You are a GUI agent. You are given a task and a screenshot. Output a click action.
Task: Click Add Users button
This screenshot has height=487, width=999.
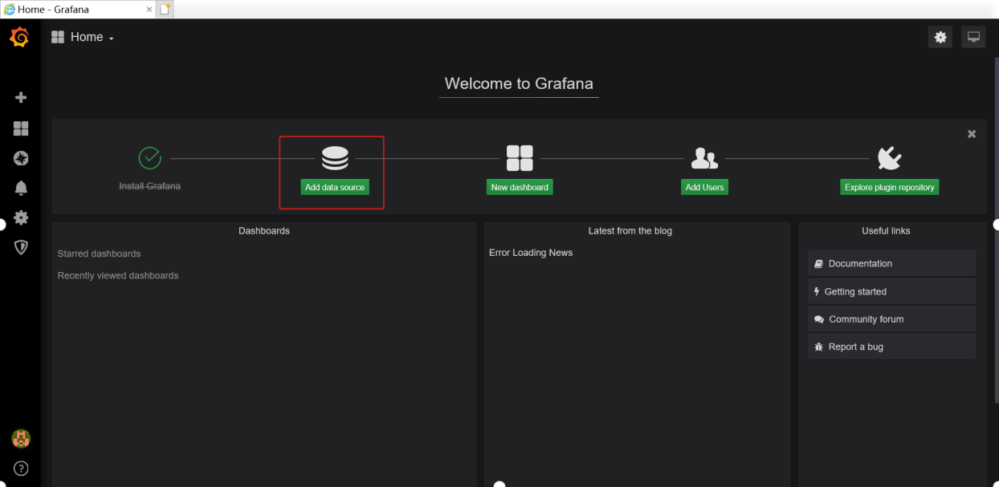tap(704, 187)
